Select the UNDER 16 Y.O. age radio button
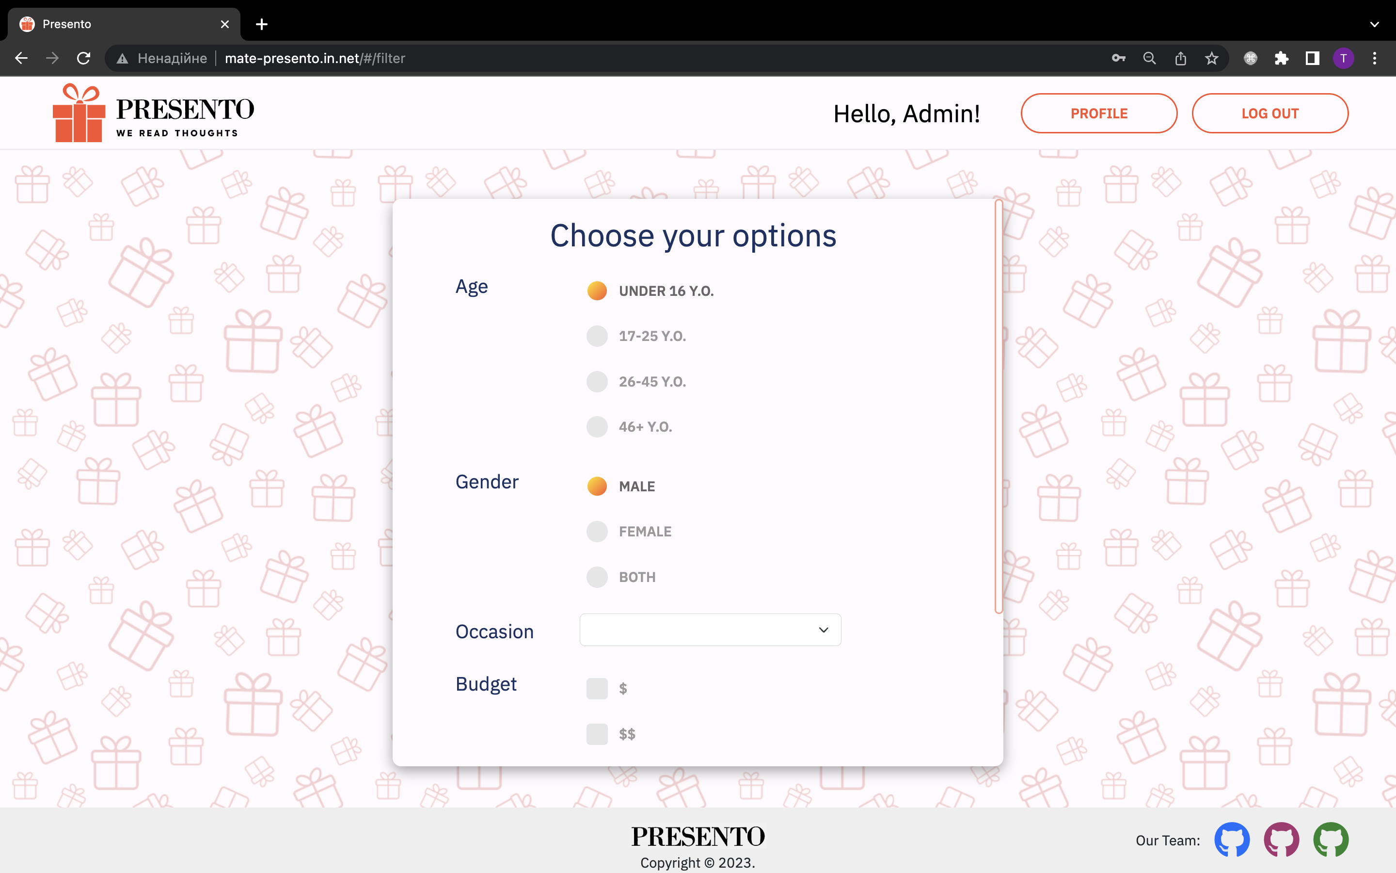 (x=597, y=291)
